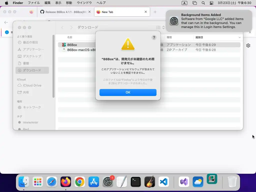
Task: Select the 86Box application row in Finder
Action: (149, 45)
